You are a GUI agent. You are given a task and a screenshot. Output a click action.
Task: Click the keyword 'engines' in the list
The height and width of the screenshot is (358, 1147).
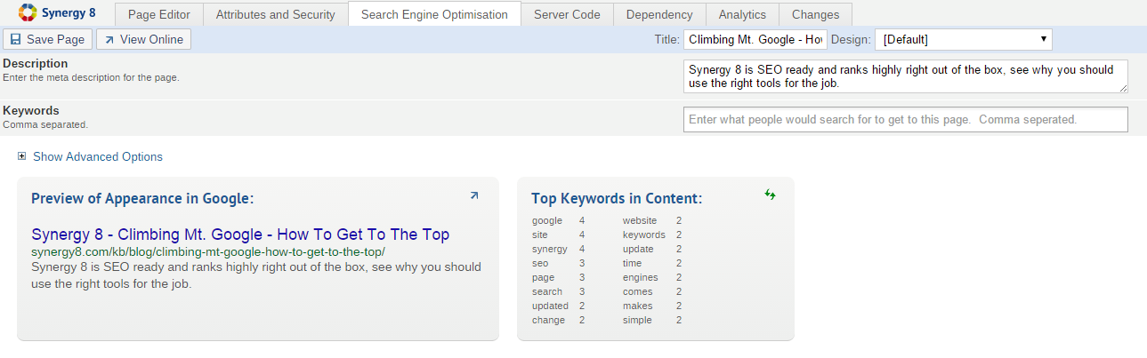[x=641, y=277]
